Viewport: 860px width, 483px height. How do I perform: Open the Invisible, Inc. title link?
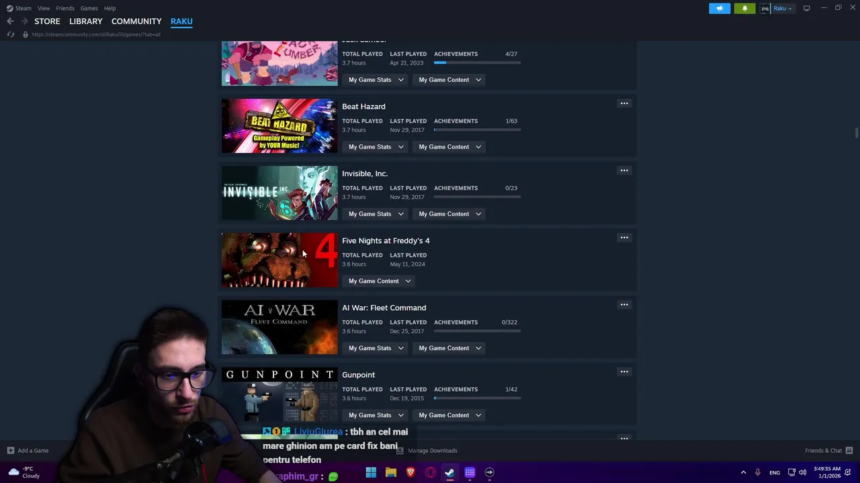click(x=365, y=174)
